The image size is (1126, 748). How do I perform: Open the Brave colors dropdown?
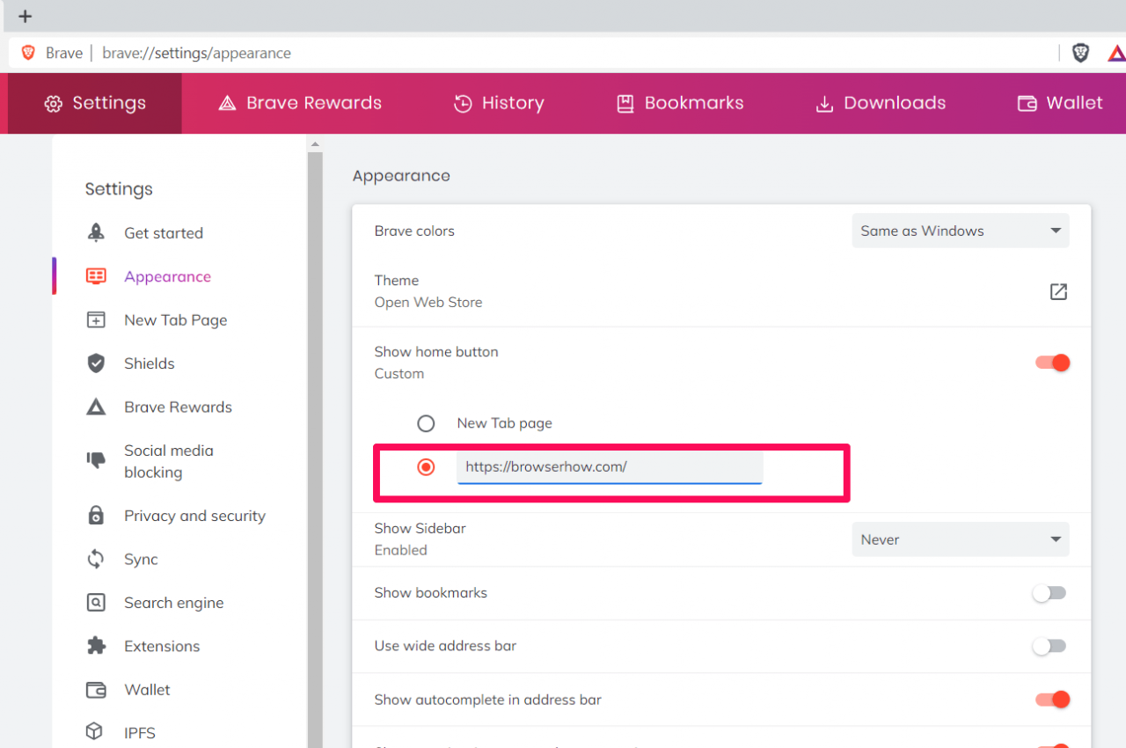(x=960, y=231)
